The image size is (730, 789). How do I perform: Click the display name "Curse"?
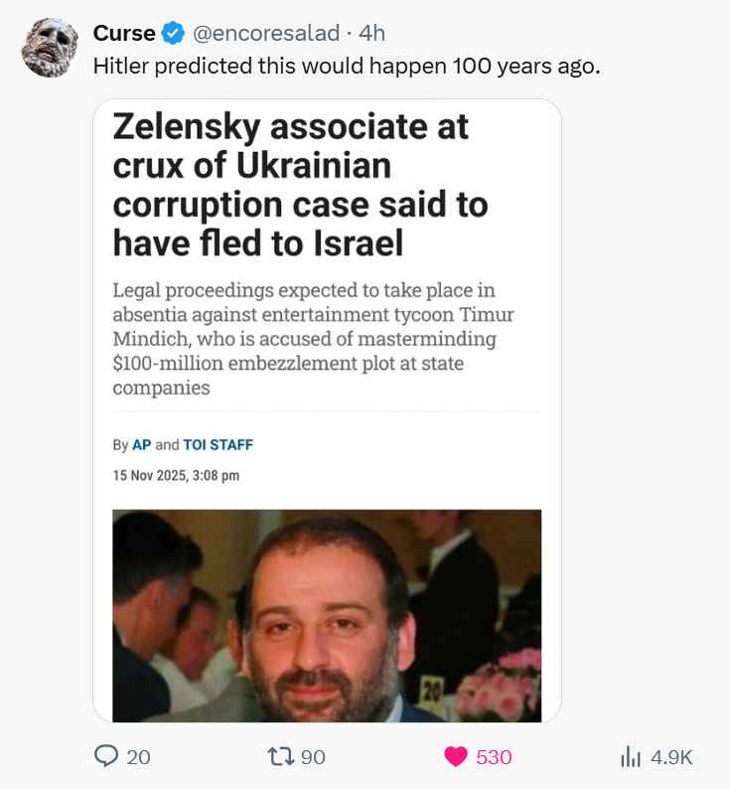pos(124,33)
